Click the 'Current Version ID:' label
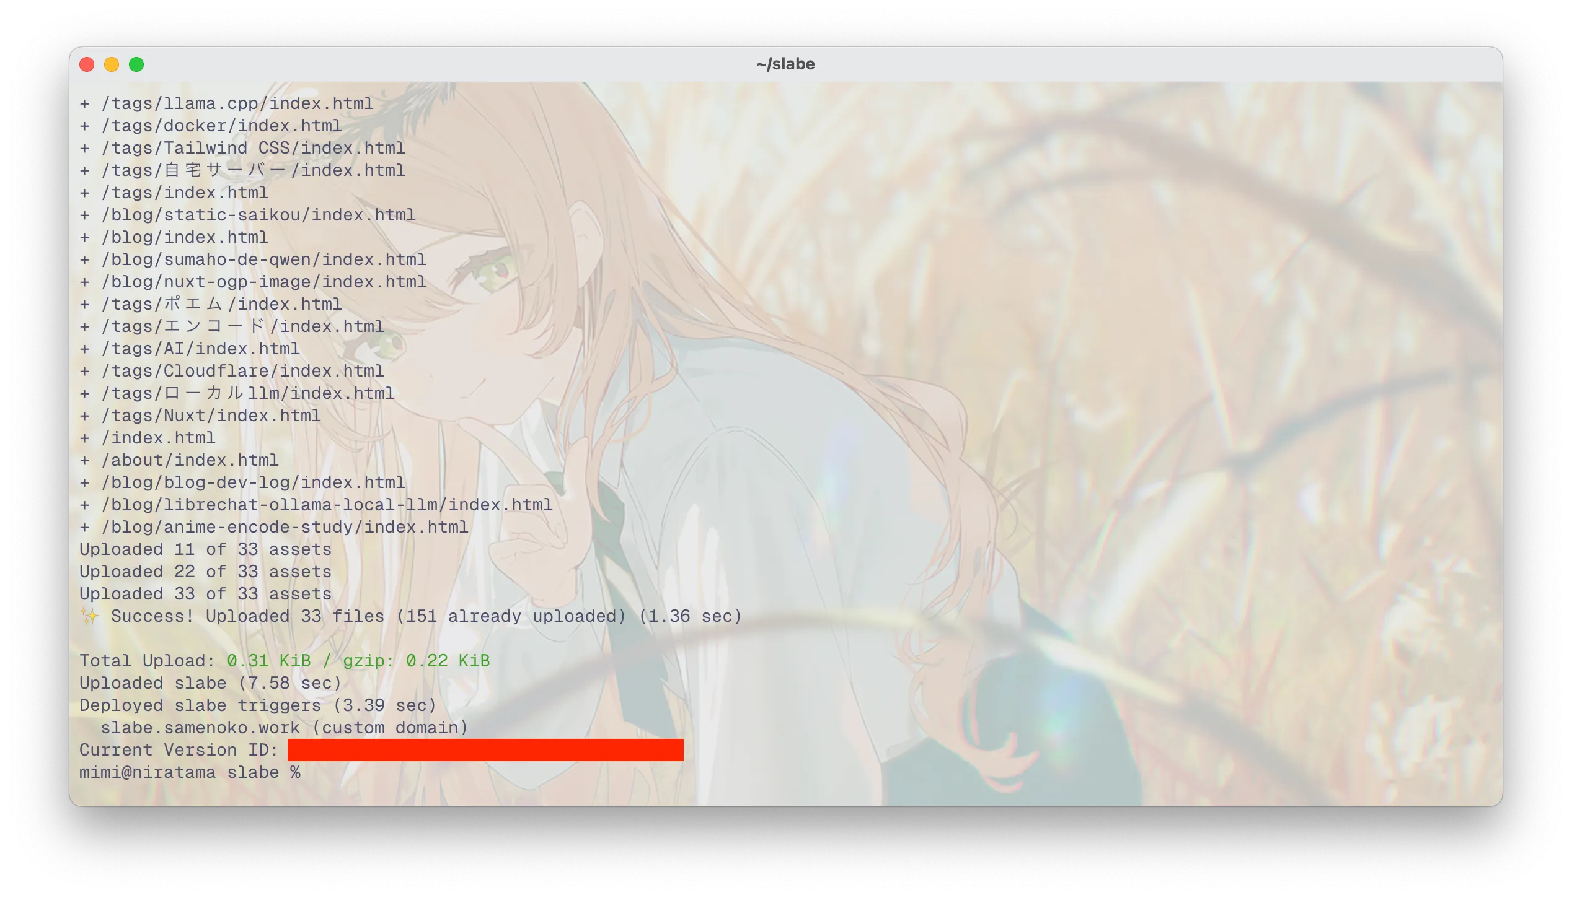 tap(179, 750)
